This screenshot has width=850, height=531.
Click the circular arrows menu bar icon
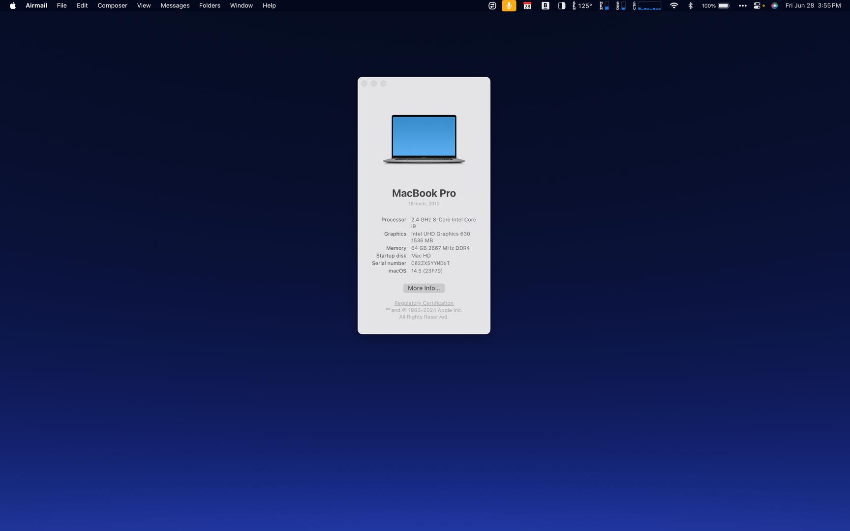coord(492,5)
